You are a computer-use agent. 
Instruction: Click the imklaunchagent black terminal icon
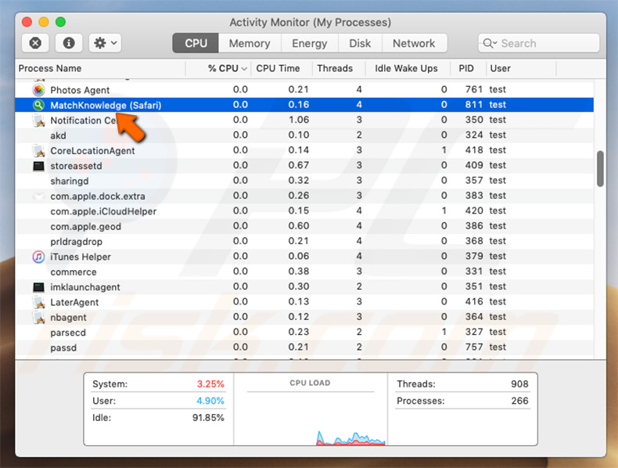[38, 287]
